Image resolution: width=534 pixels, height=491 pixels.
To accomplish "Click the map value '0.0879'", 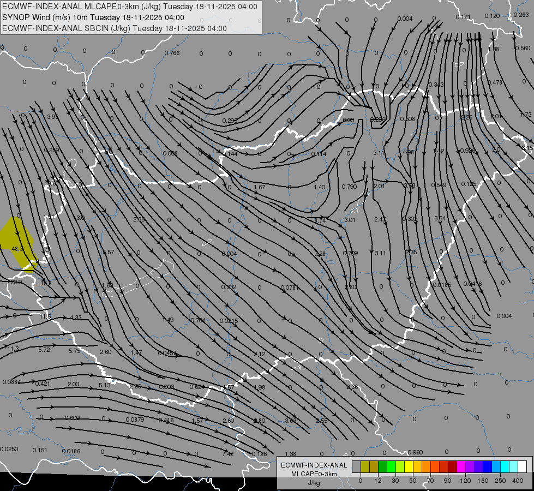I will 135,420.
